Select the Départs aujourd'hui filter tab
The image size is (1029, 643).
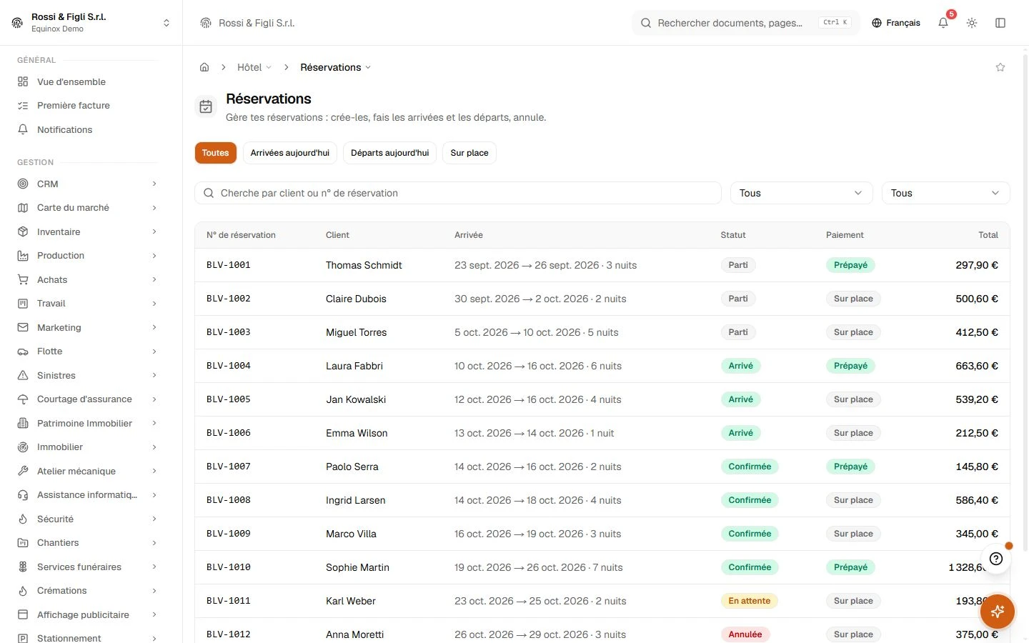390,153
